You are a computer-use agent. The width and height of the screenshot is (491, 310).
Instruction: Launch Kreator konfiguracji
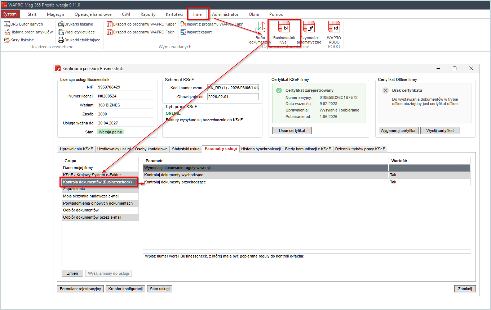coord(125,289)
